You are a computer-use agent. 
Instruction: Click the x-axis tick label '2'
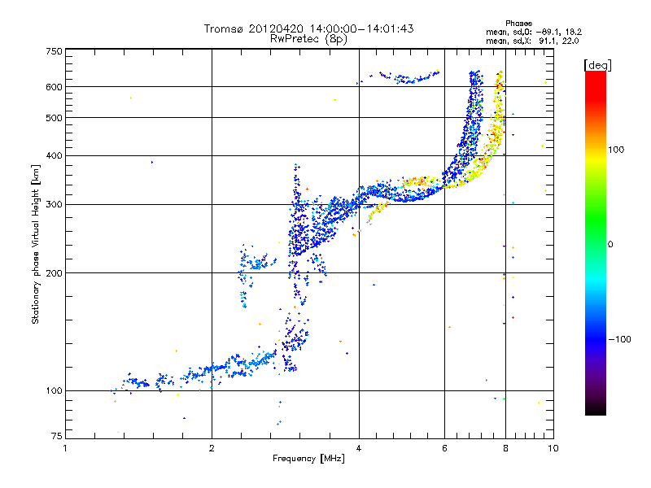pos(212,448)
